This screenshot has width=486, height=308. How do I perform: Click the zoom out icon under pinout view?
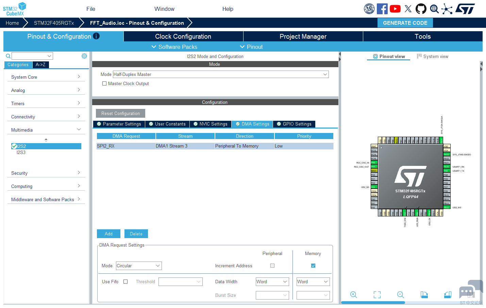coord(401,295)
